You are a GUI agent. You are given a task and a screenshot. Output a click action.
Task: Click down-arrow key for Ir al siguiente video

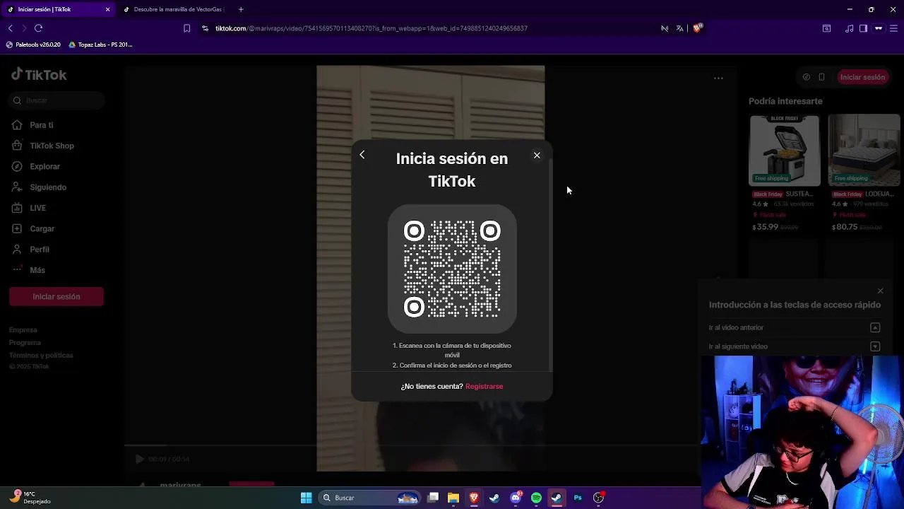[875, 346]
